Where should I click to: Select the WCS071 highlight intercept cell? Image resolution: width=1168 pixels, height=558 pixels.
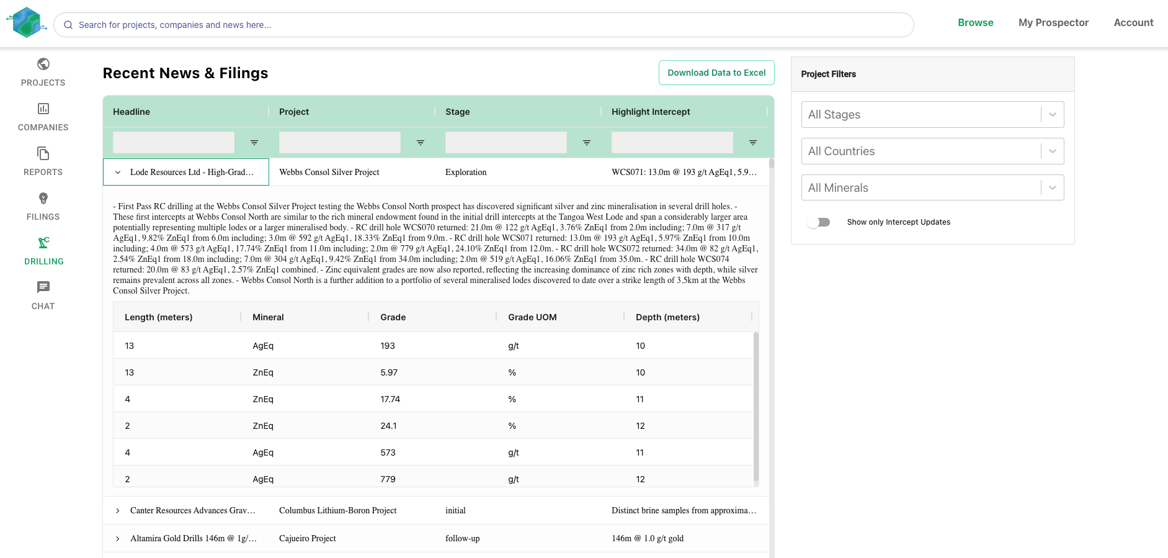685,173
